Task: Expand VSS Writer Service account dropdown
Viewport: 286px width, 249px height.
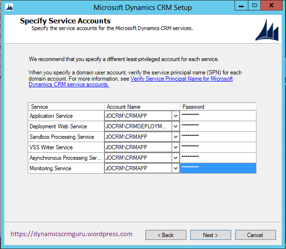Action: coord(175,147)
